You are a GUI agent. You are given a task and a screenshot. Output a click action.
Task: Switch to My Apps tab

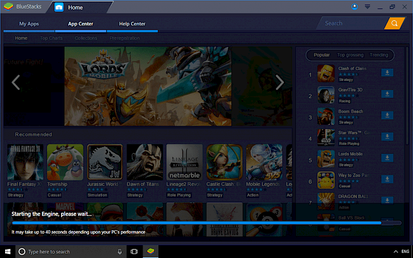tap(29, 24)
